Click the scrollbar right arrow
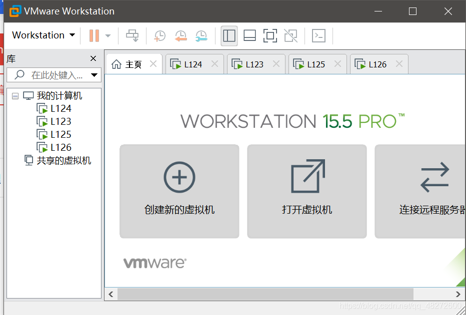Image resolution: width=466 pixels, height=315 pixels. [458, 294]
